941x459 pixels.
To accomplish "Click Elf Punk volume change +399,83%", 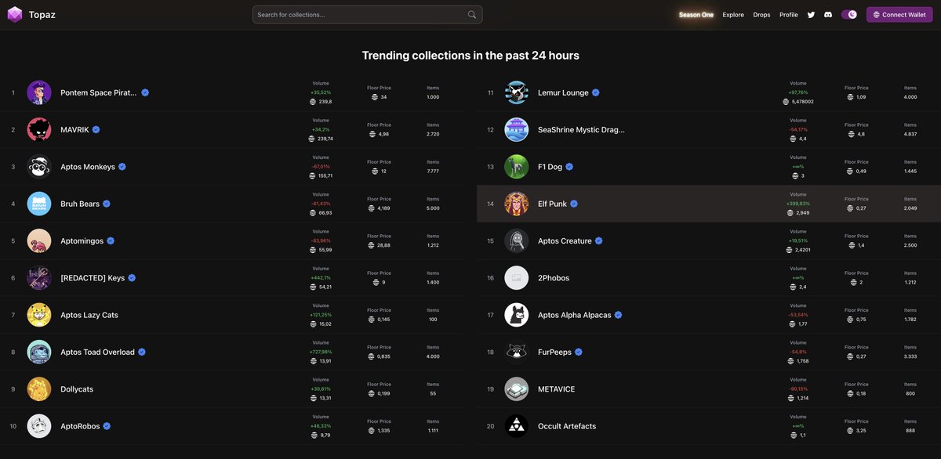I will (x=798, y=204).
